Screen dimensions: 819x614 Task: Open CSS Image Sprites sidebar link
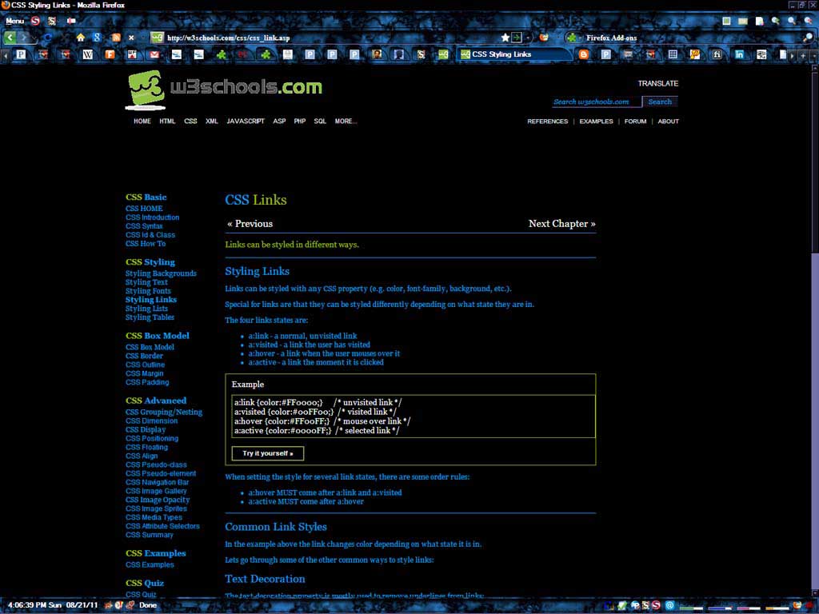point(156,508)
